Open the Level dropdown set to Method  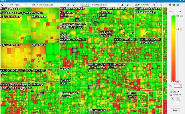[x=21, y=5]
